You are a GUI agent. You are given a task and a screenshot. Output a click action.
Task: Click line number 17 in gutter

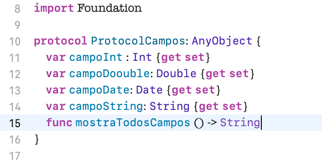click(15, 156)
